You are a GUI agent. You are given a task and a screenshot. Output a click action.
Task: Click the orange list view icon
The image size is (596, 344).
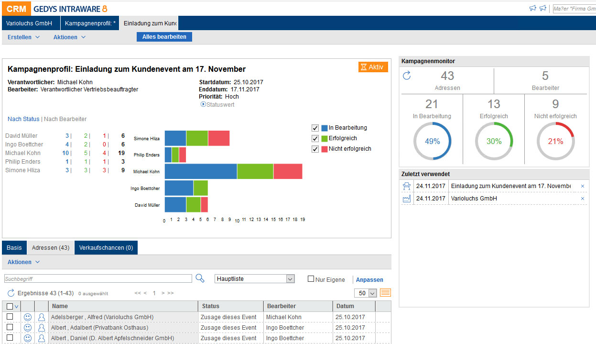pos(385,293)
